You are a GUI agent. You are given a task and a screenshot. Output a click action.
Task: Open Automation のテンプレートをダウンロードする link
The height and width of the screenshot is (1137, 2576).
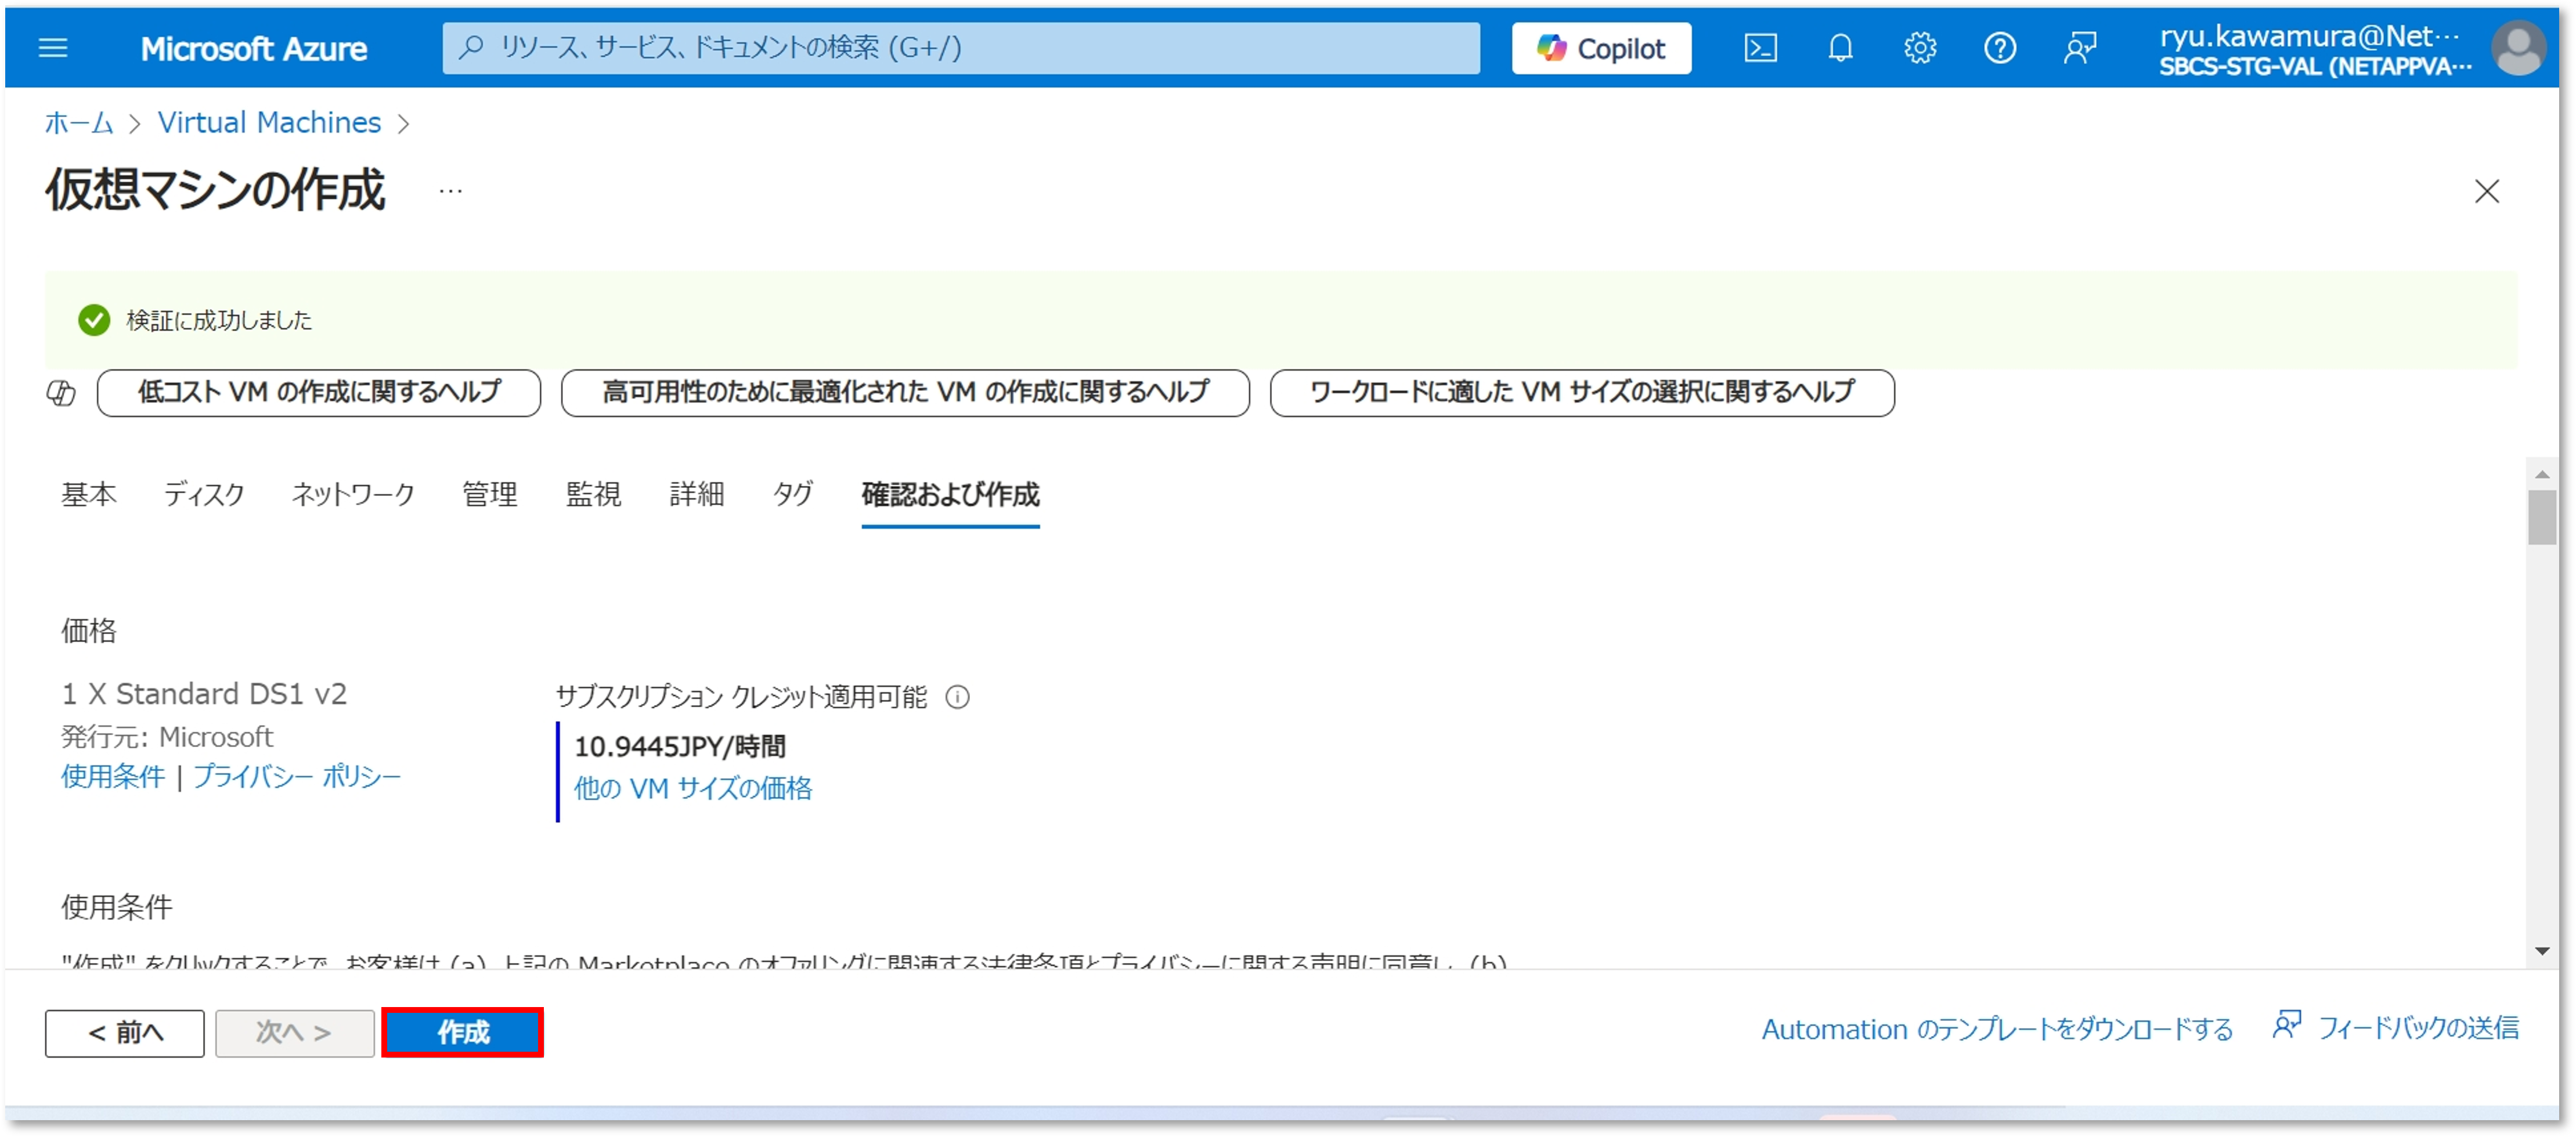1997,1029
